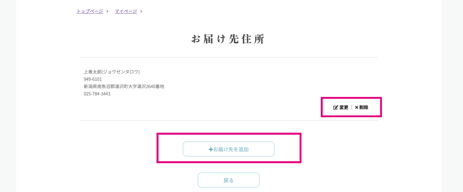Add a new address with お届け先を追加
The image size is (463, 192).
(229, 149)
